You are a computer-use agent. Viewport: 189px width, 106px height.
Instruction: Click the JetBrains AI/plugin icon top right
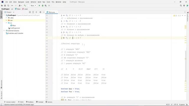[x=187, y=6]
